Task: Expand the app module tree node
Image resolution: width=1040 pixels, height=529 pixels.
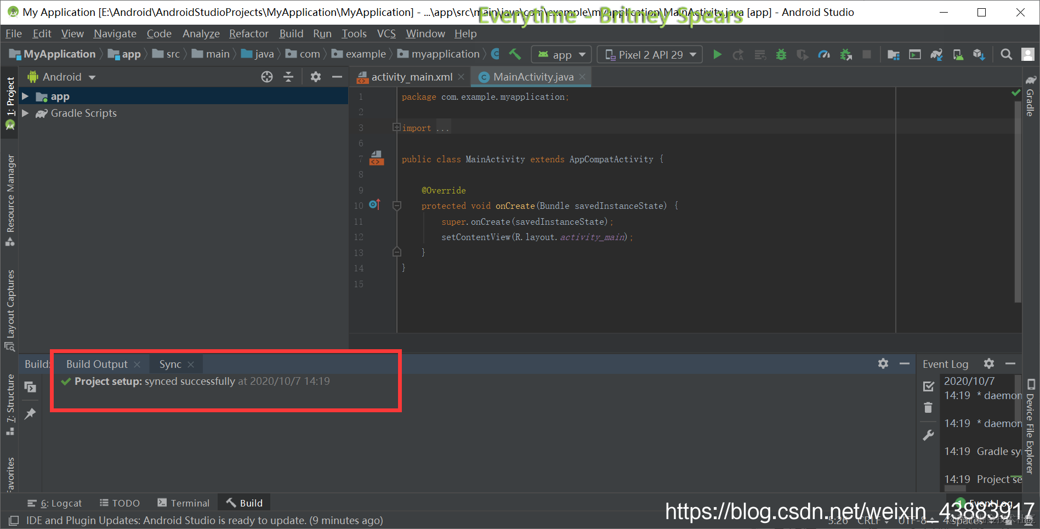Action: 25,96
